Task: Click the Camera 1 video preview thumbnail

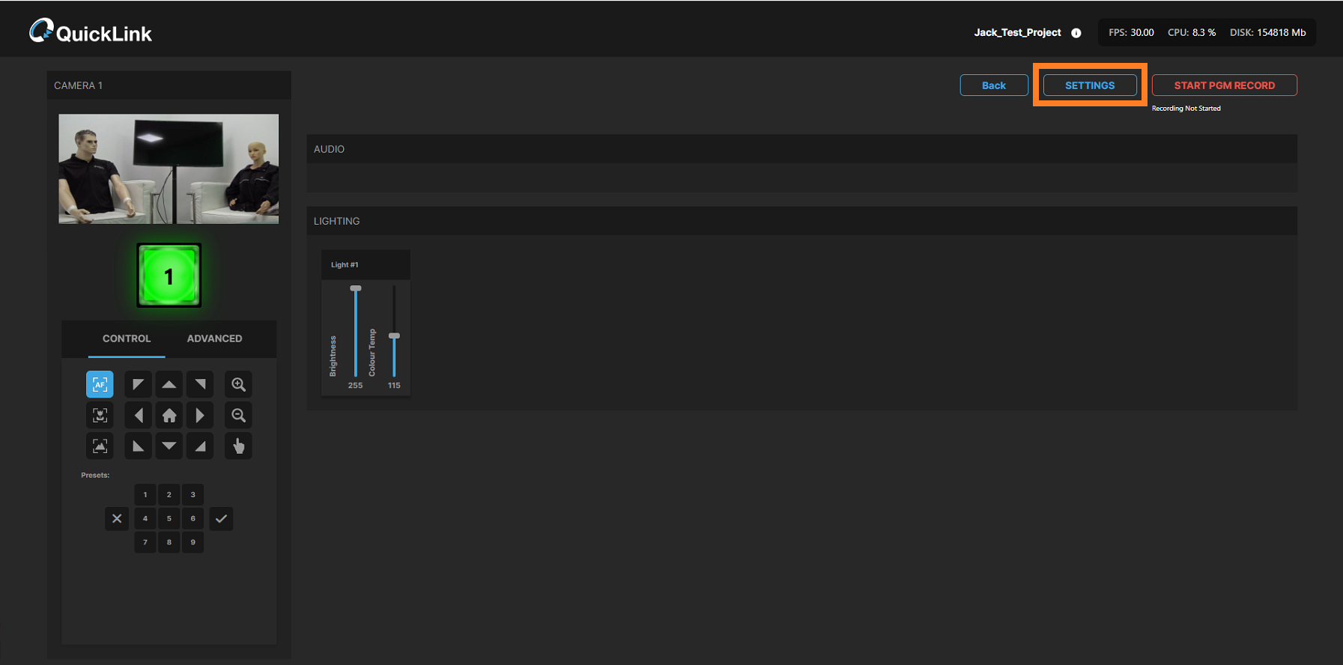Action: 169,168
